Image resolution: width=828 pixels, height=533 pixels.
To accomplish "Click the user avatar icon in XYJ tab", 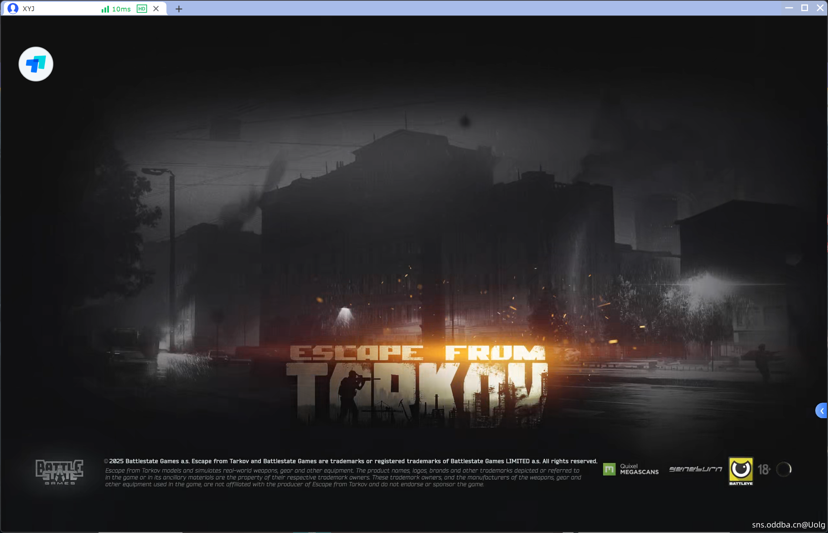I will pos(13,9).
